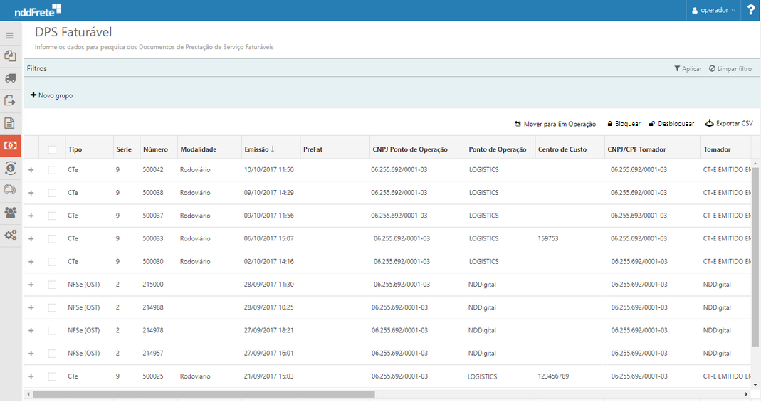Check the row checkbox for CTe 500042
This screenshot has height=402, width=761.
52,170
